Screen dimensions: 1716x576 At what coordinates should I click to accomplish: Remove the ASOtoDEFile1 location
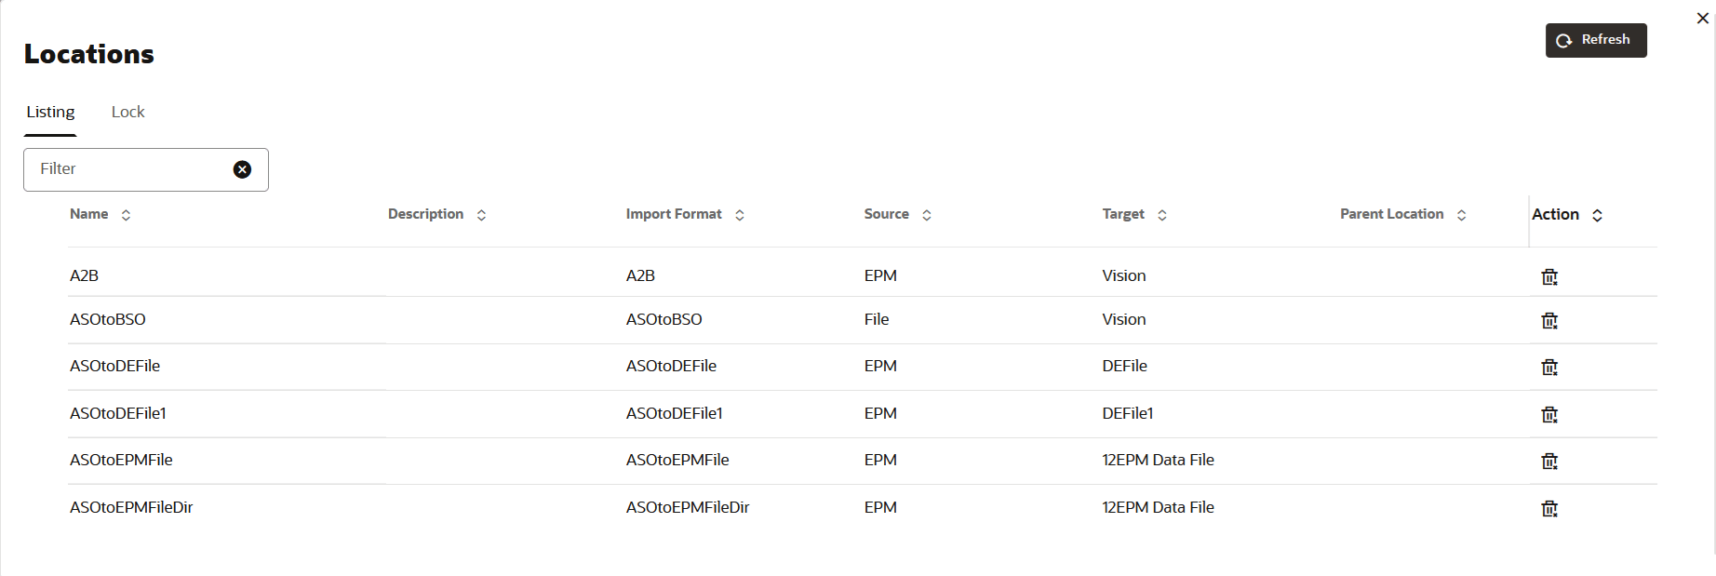coord(1549,414)
